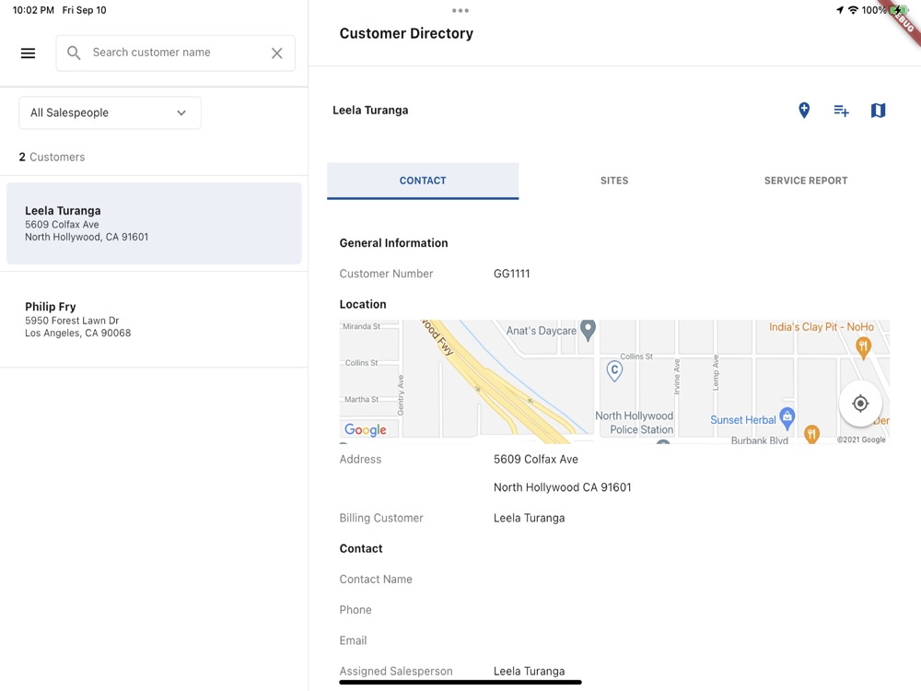Tap the customer marker on the map

[614, 370]
